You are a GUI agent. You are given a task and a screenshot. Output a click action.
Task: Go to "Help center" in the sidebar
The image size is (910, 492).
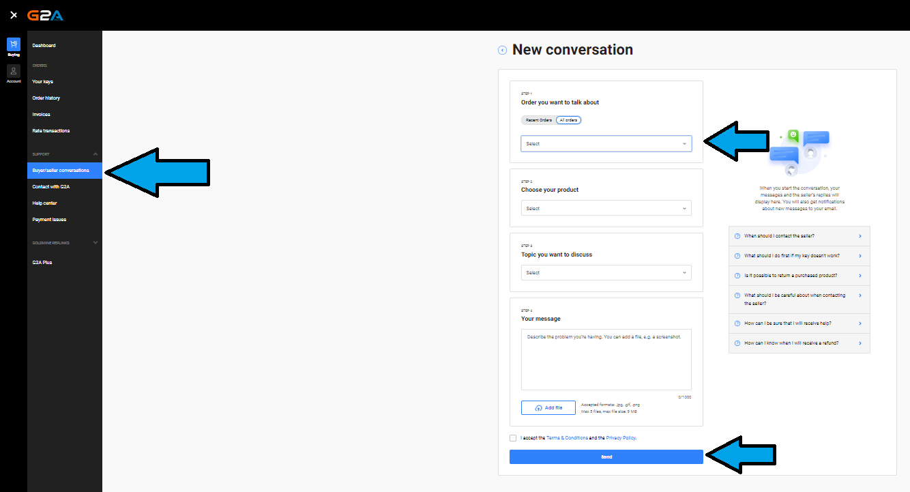(44, 203)
